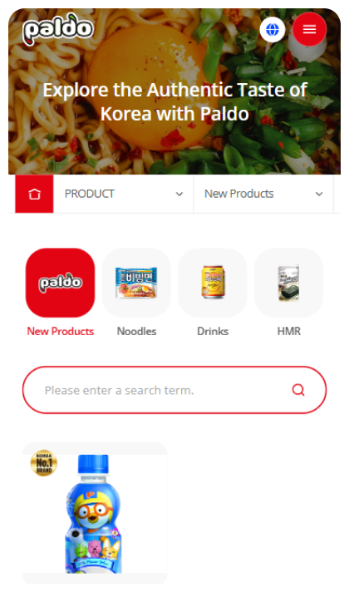The image size is (349, 592).
Task: Click the Paldo logo in header
Action: point(58,29)
